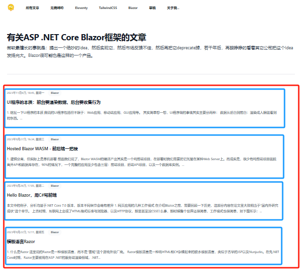Open article UI程序的本质：前台要渲染数据
This screenshot has height=272, width=303.
point(53,102)
